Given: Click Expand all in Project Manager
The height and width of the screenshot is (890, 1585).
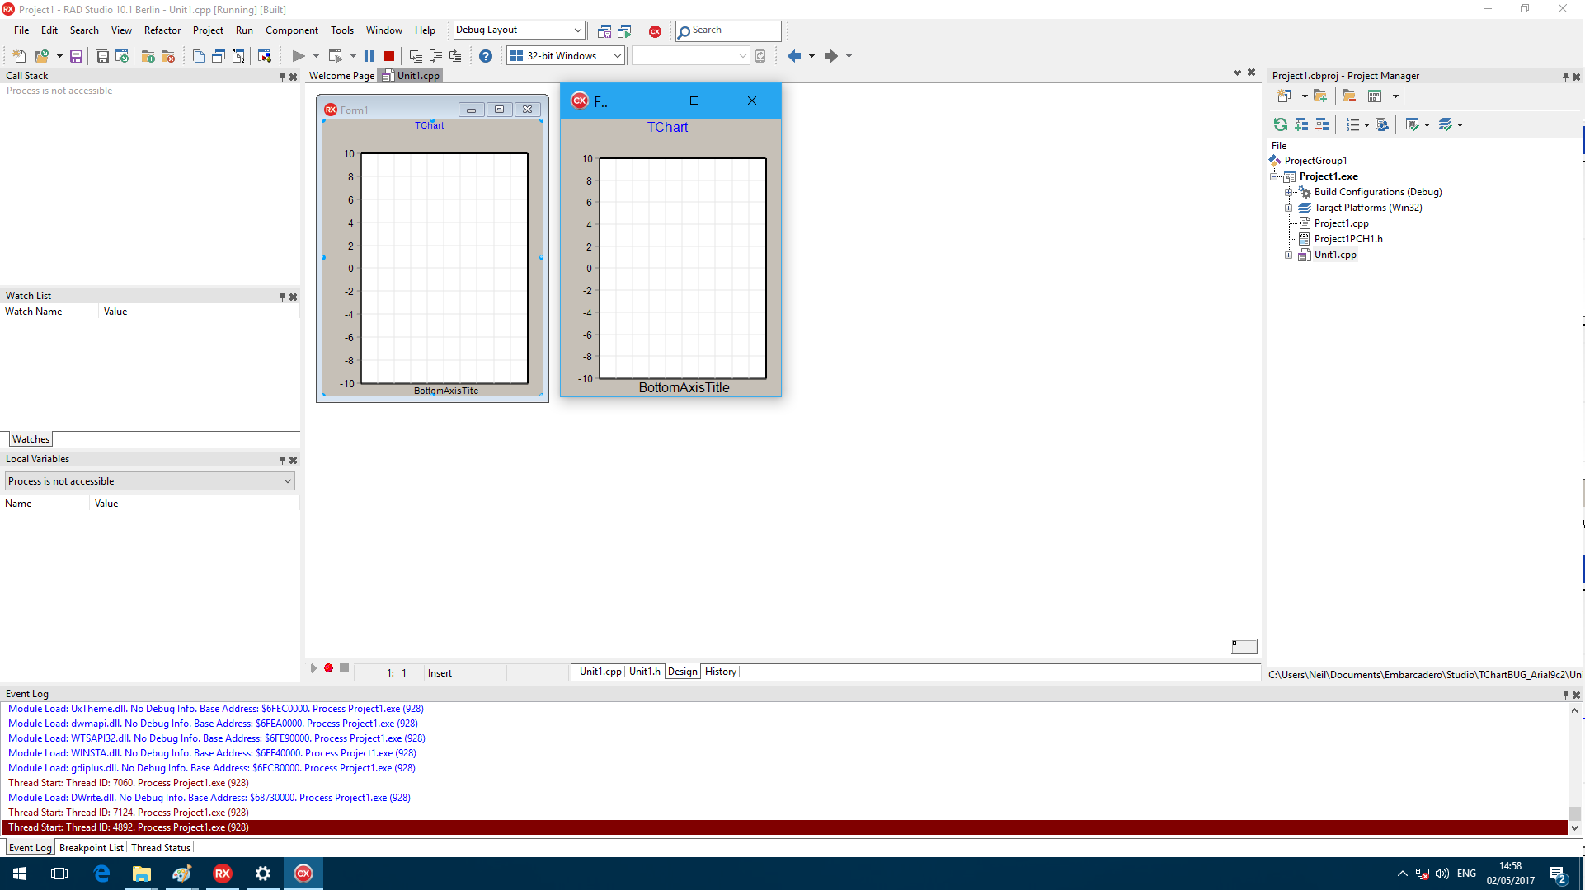Looking at the screenshot, I should (1301, 124).
